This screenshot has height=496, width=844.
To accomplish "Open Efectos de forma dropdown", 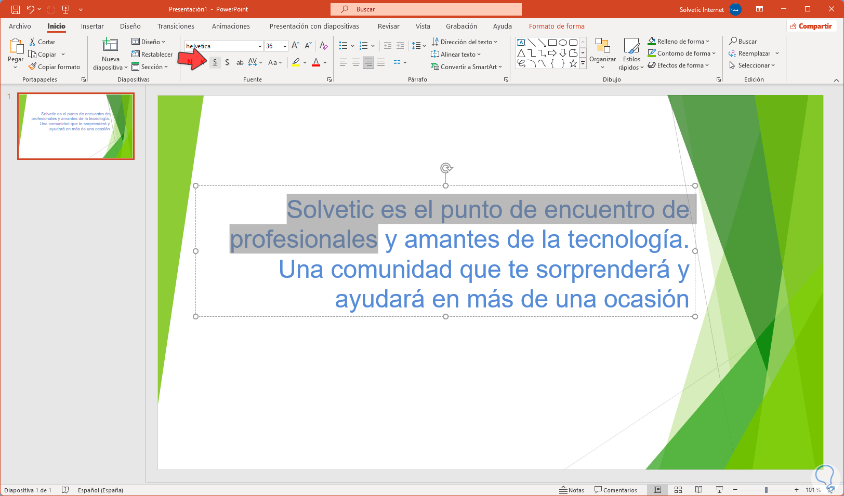I will coord(678,65).
